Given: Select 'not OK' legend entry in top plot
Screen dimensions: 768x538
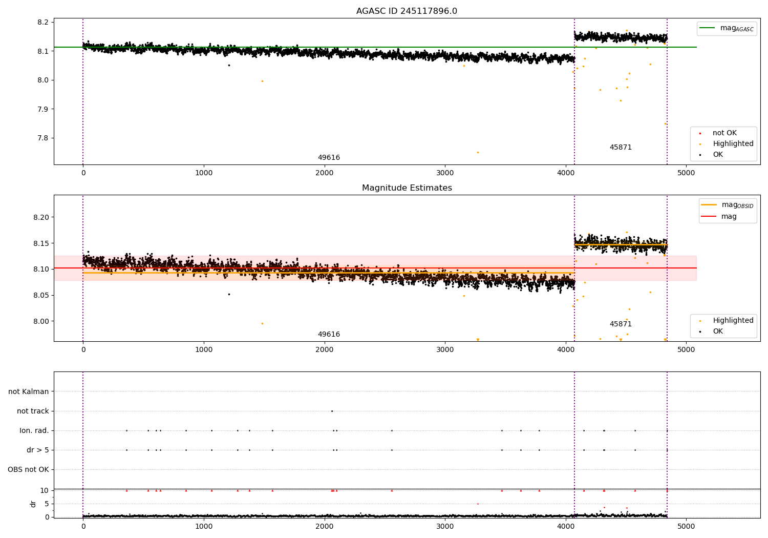Looking at the screenshot, I should [724, 133].
